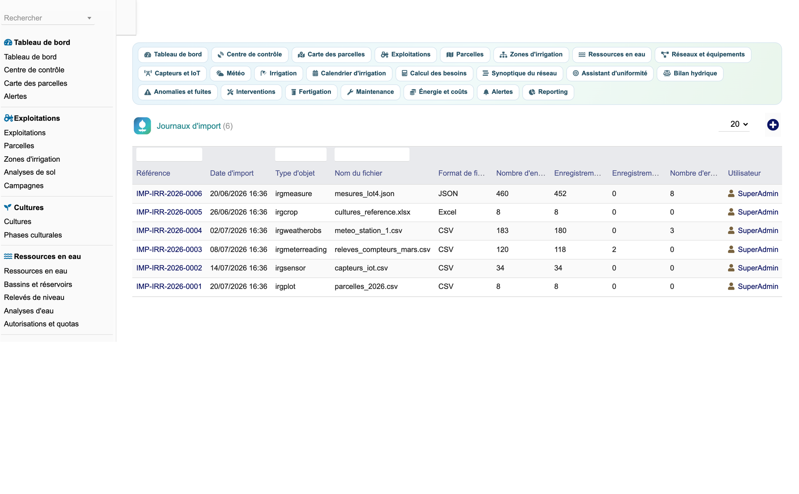Click the calculator icon on Calcul des besoins

tap(404, 73)
